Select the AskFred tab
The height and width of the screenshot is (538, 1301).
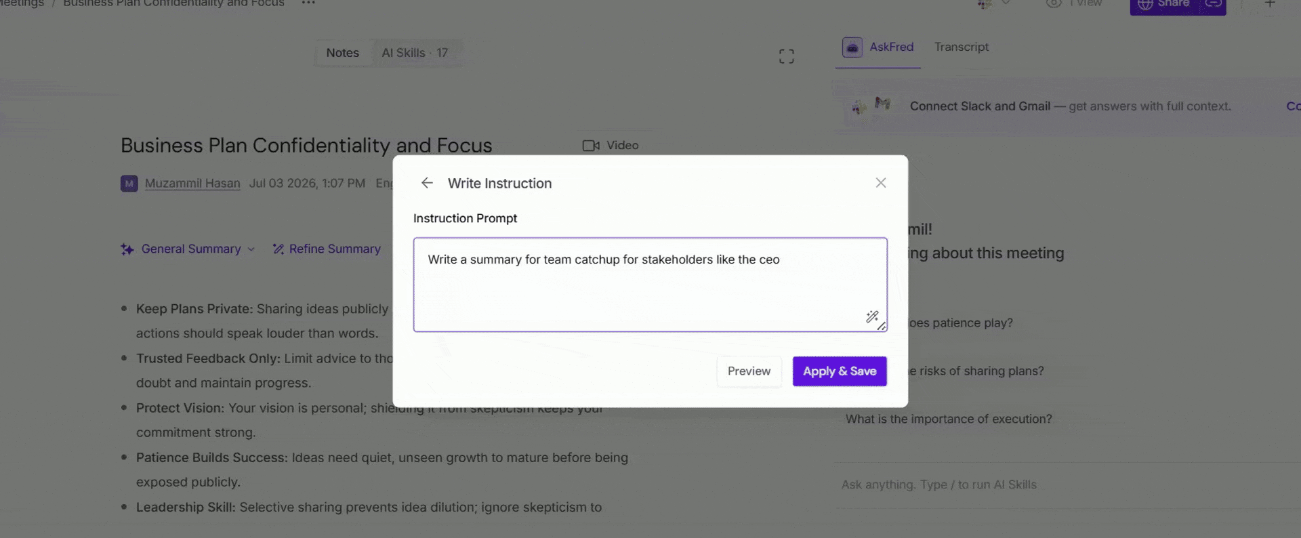[878, 47]
